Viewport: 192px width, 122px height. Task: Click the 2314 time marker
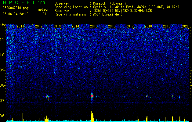75,26
